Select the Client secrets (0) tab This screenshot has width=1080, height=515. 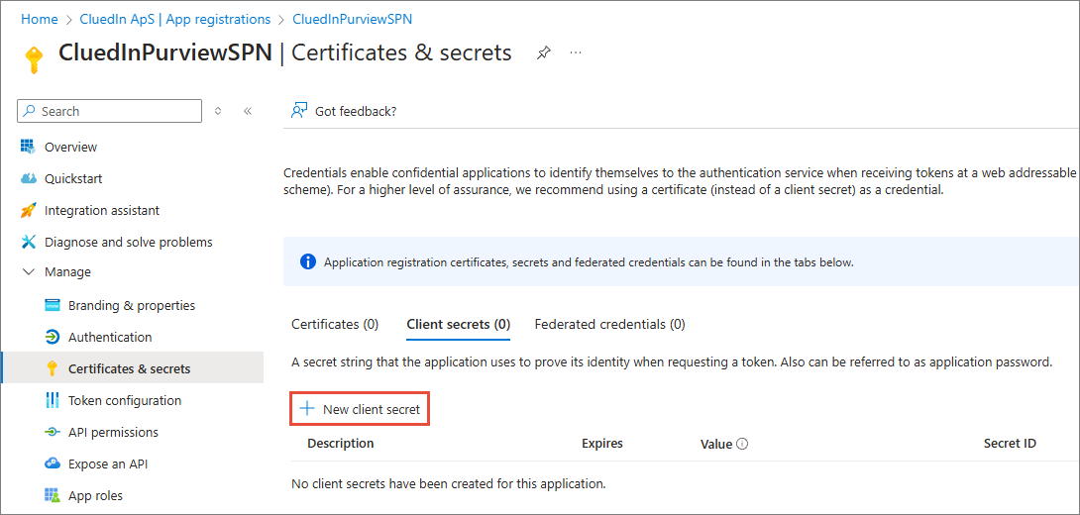pos(458,324)
